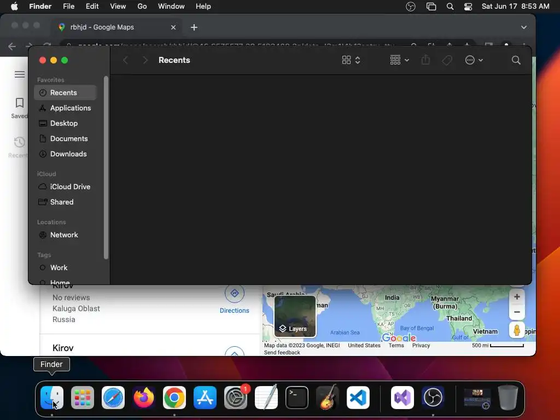Open the View menu
The image size is (560, 420).
pyautogui.click(x=118, y=7)
